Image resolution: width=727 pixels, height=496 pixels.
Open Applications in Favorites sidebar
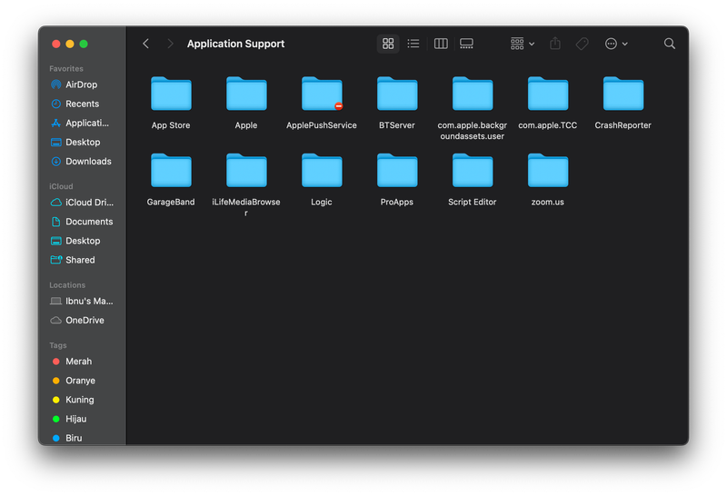(x=82, y=123)
